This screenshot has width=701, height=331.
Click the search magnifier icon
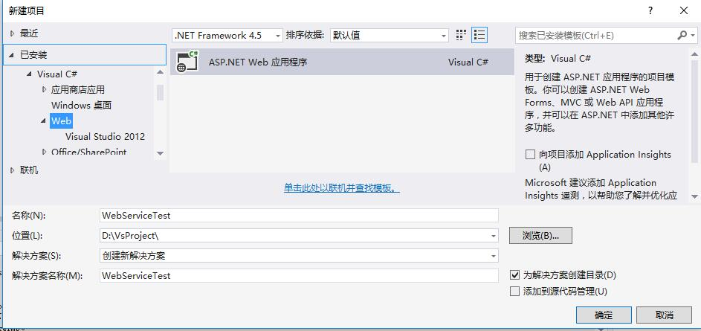[682, 35]
